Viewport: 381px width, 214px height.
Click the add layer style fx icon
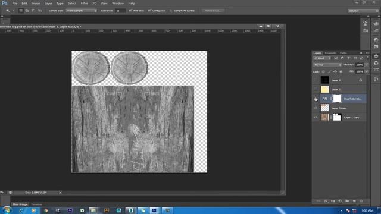pyautogui.click(x=326, y=201)
